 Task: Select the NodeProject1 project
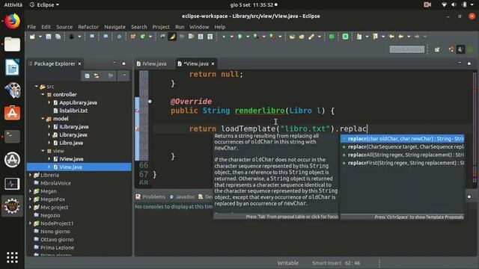point(57,223)
